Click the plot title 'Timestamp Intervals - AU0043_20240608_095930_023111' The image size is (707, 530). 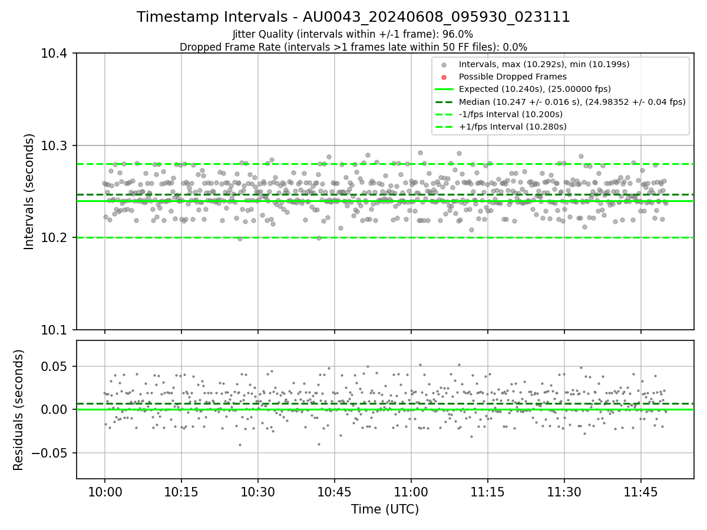click(x=353, y=17)
